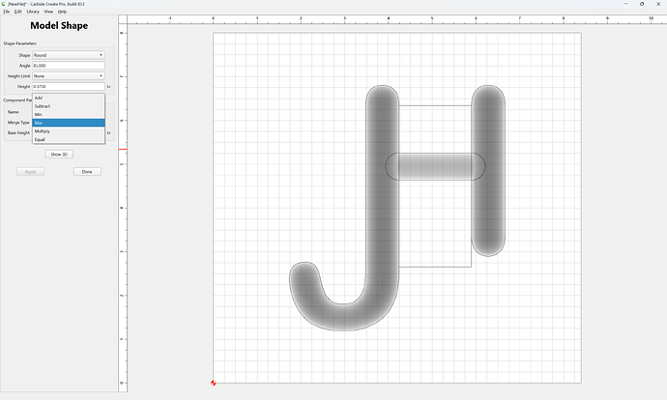
Task: Click the Angle input field
Action: pyautogui.click(x=69, y=66)
